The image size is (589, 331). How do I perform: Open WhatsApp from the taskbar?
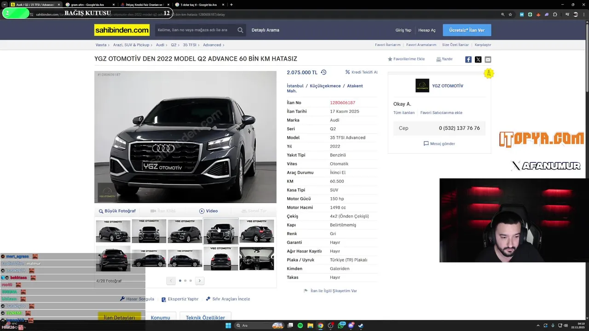(x=341, y=325)
